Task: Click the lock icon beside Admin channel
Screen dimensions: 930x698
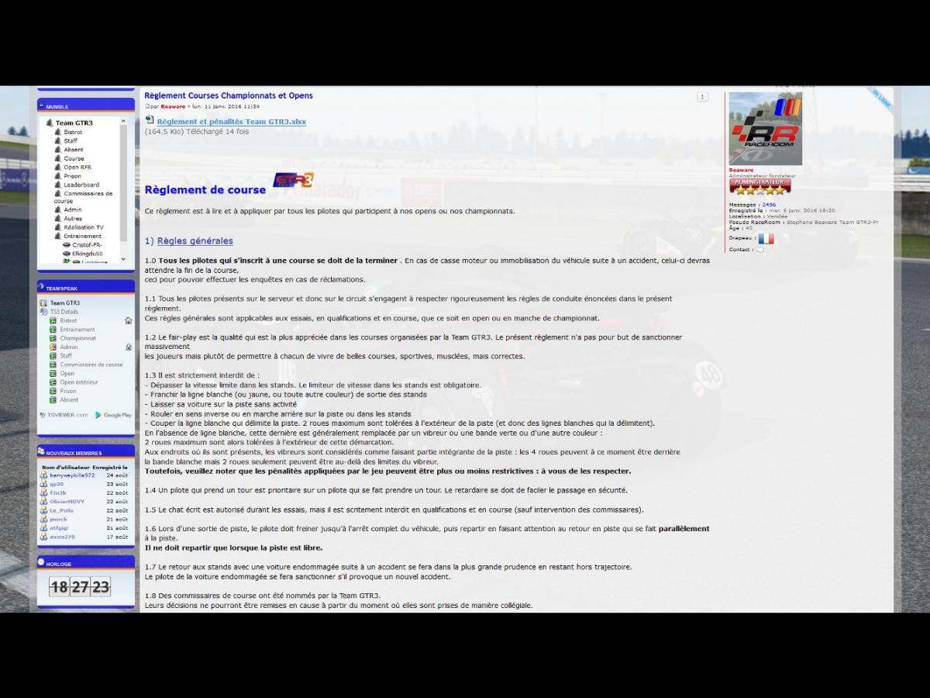Action: click(x=128, y=347)
